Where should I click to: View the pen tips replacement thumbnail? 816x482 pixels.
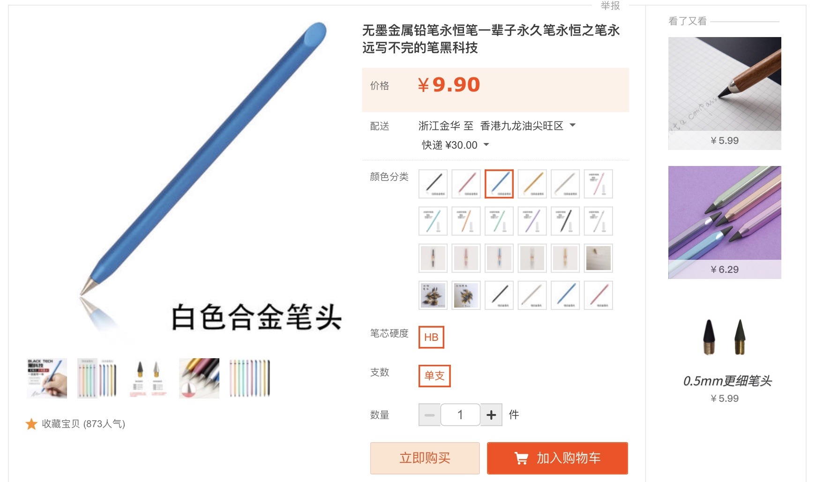click(148, 378)
